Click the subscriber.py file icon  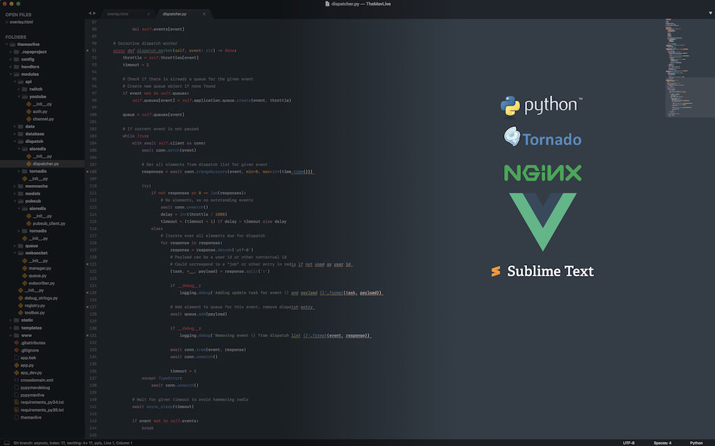point(24,283)
